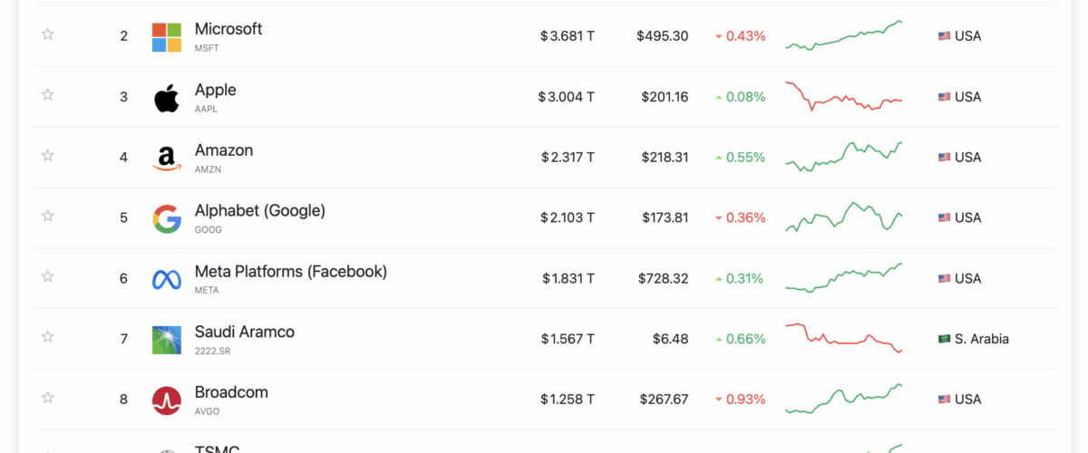Click the Meta Platforms logo icon
The height and width of the screenshot is (453, 1088).
(x=167, y=279)
